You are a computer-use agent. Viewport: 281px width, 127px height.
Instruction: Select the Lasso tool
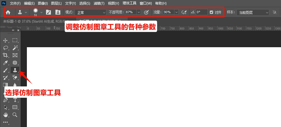[5, 48]
